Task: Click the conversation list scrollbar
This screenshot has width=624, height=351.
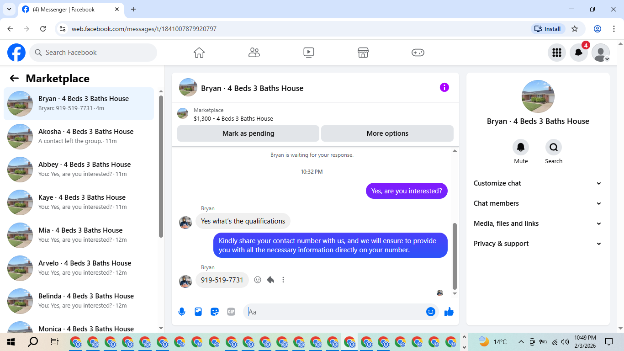Action: click(161, 166)
